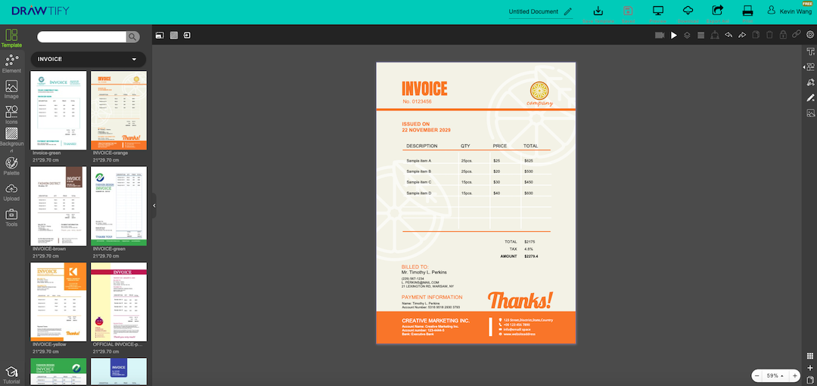The height and width of the screenshot is (386, 817).
Task: Open the Background panel
Action: coord(11,141)
